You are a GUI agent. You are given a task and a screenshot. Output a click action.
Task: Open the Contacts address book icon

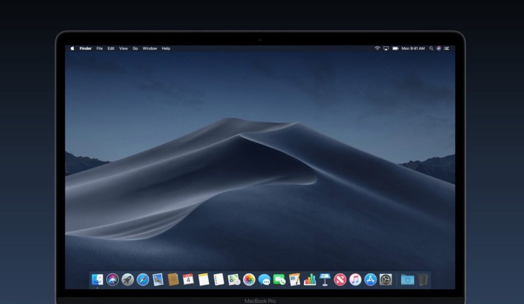(x=173, y=279)
